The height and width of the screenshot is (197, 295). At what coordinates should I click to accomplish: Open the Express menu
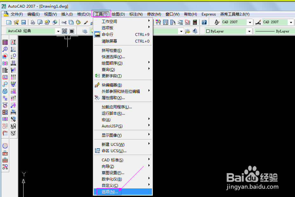pos(209,14)
